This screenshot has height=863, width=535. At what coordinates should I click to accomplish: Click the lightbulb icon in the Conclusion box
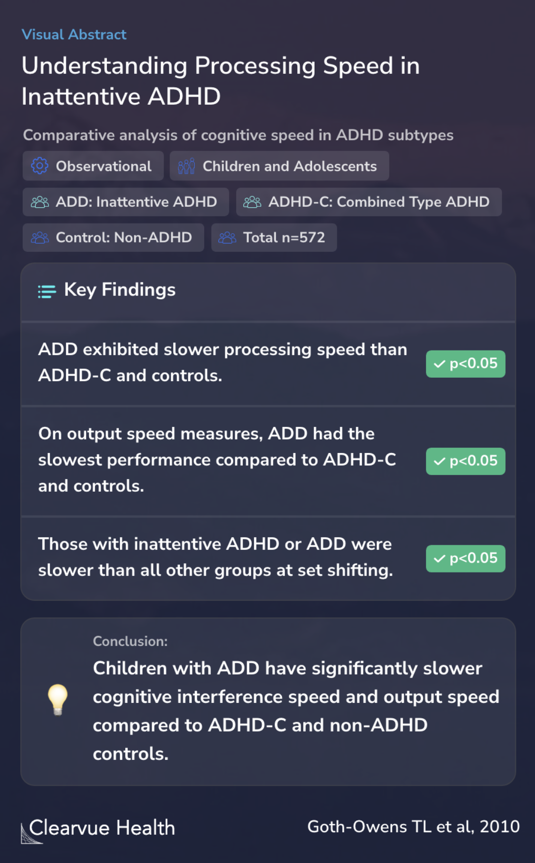pos(57,699)
